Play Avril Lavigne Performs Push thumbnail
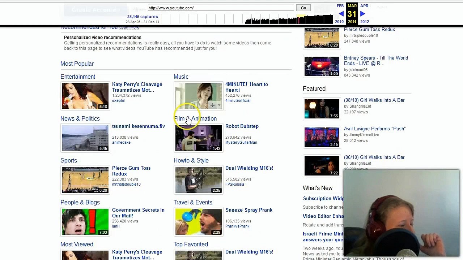 tap(322, 137)
